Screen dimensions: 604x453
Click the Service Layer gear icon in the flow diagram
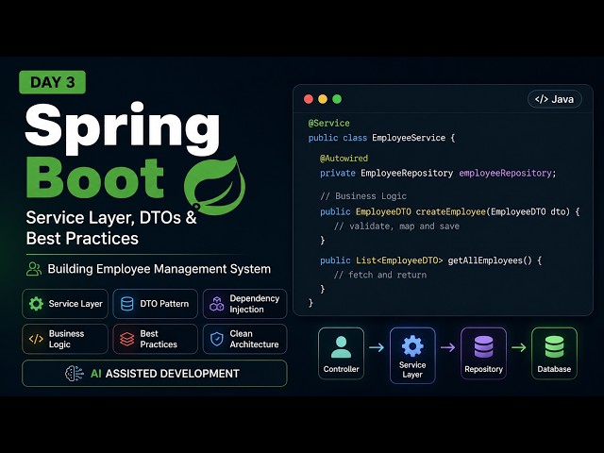pos(412,345)
